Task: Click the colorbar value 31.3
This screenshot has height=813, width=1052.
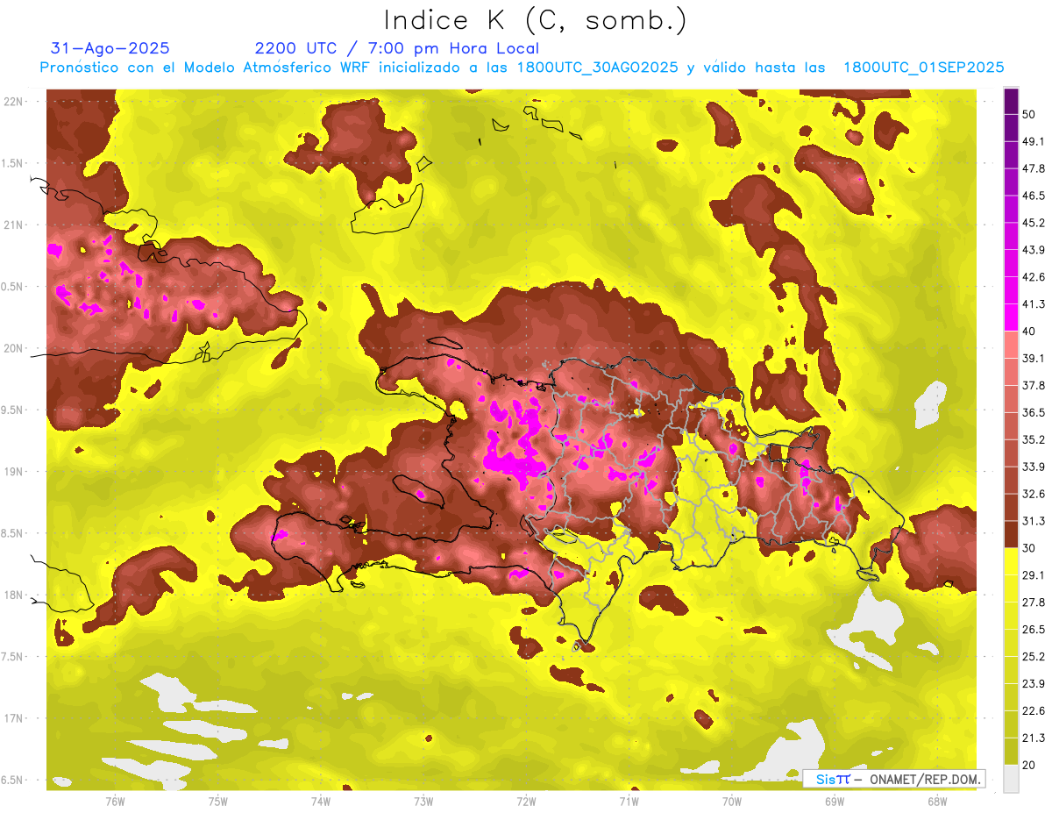Action: [1033, 521]
